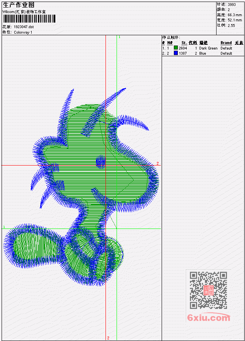Click the 'N#' column header
The width and height of the screenshot is (245, 341).
[x=170, y=43]
